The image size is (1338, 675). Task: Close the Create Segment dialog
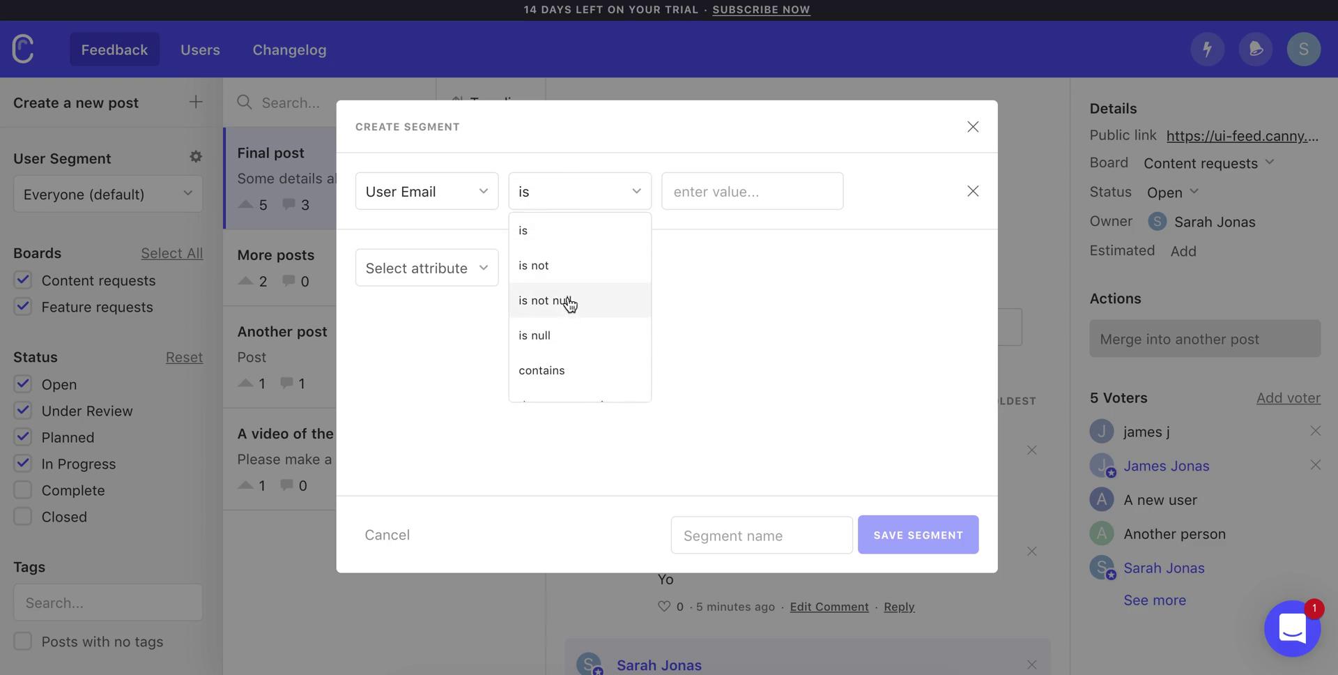tap(973, 127)
